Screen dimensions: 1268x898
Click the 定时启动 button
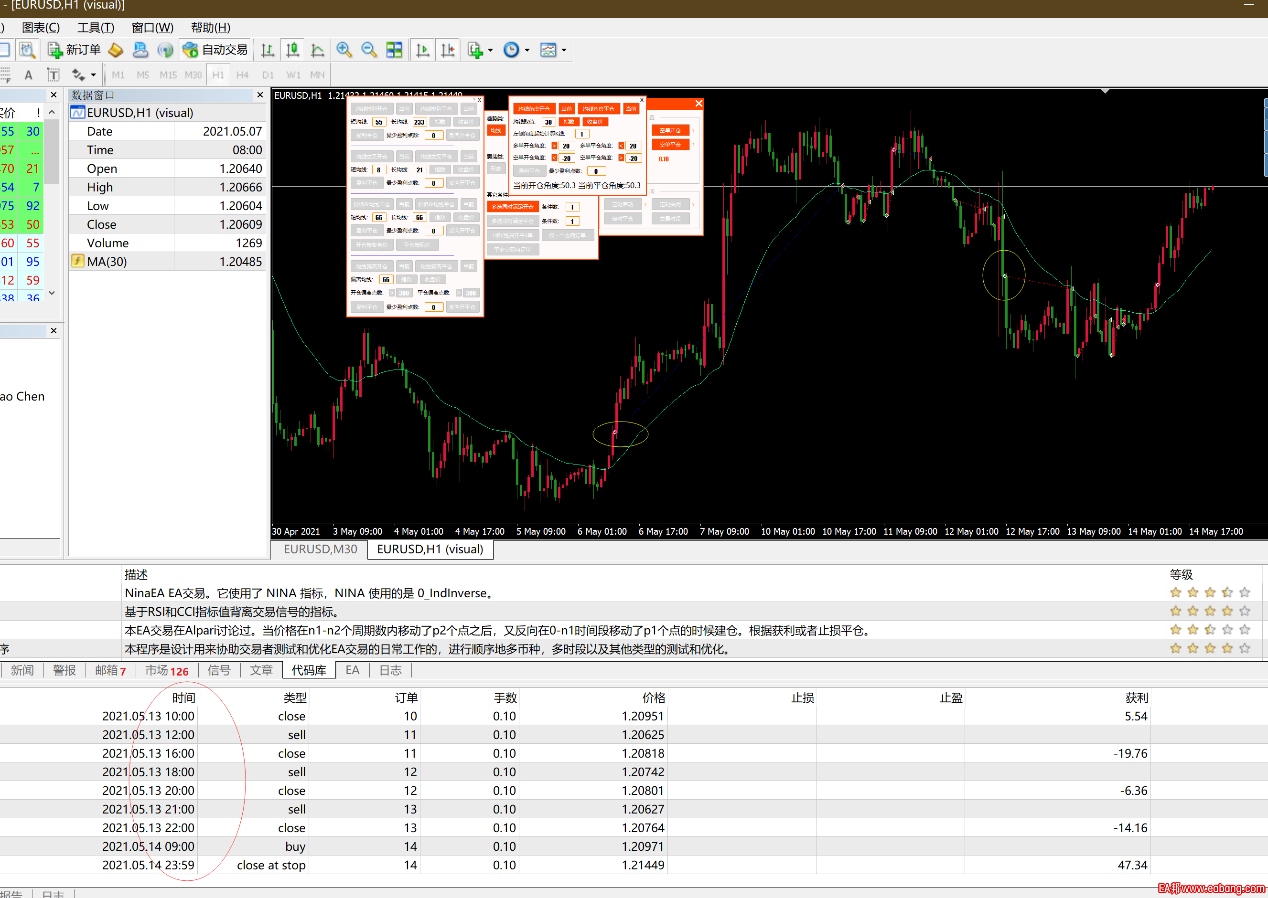pyautogui.click(x=623, y=205)
